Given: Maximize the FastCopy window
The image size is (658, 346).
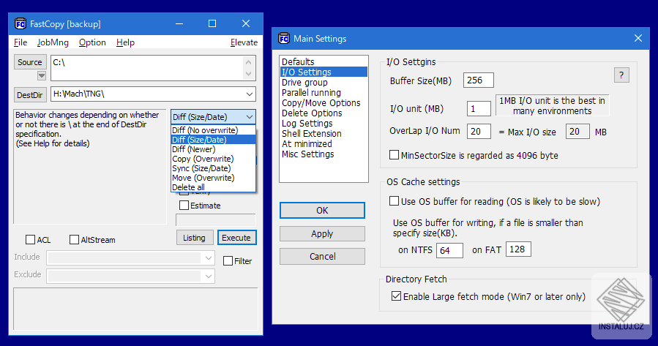Looking at the screenshot, I should click(212, 23).
